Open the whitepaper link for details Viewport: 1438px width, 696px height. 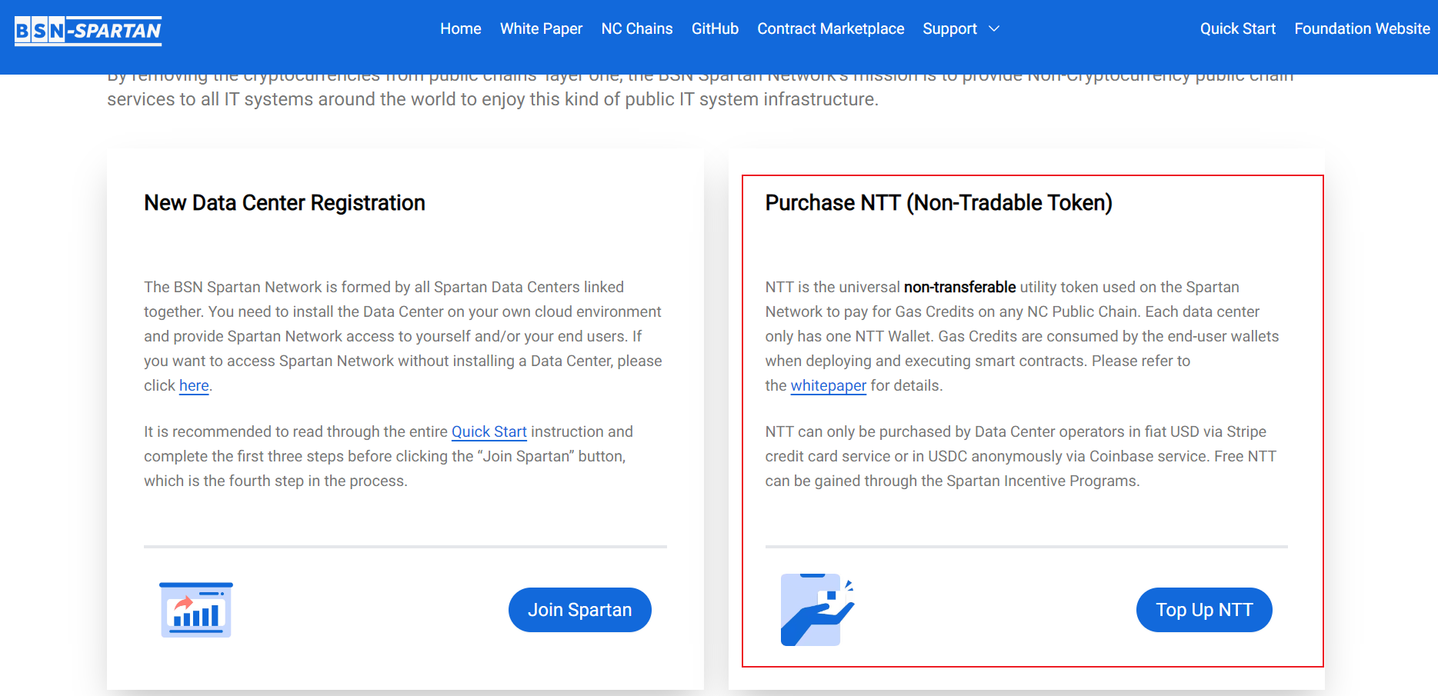(828, 386)
